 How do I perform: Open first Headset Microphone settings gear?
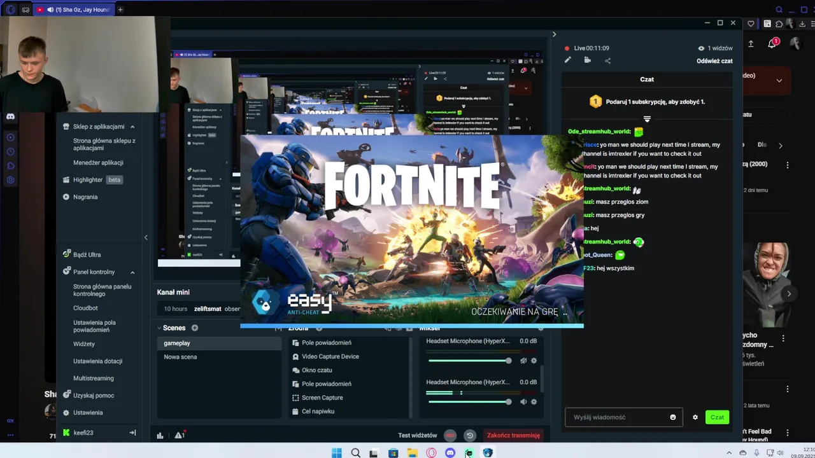coord(534,361)
